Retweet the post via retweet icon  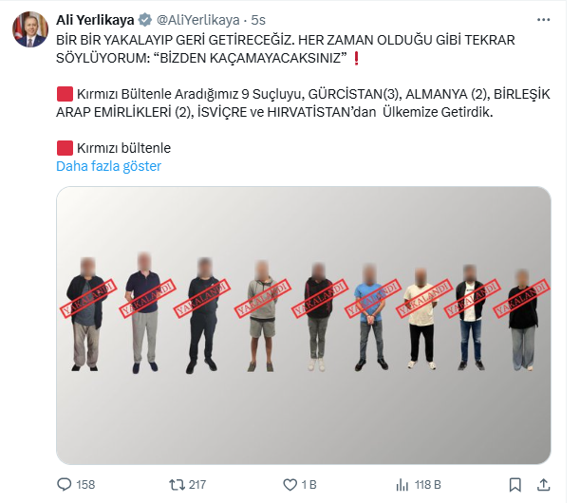(x=177, y=485)
